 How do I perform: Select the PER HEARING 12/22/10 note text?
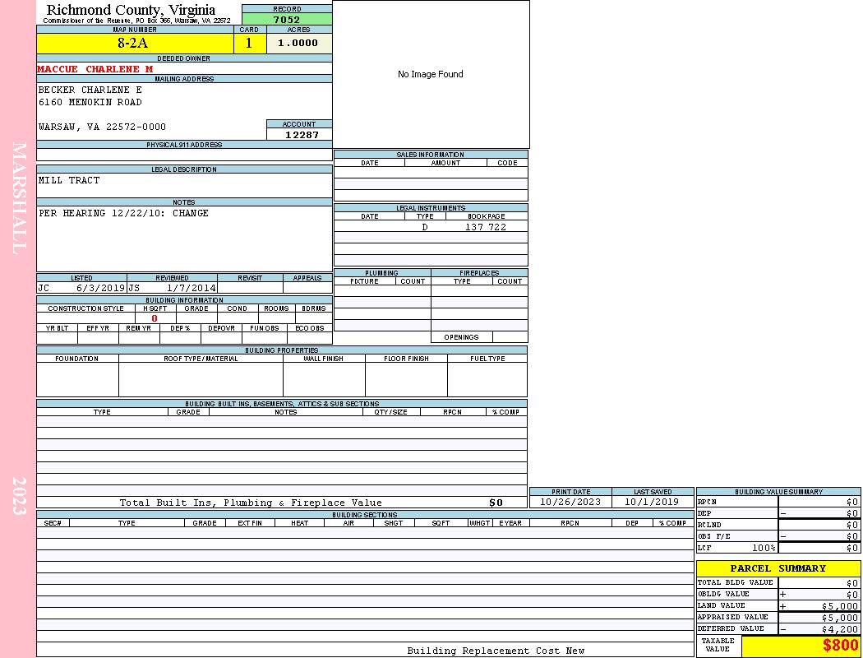pyautogui.click(x=123, y=214)
